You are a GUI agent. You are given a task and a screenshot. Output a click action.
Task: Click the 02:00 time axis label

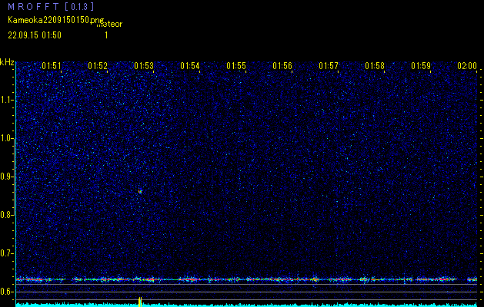[467, 65]
